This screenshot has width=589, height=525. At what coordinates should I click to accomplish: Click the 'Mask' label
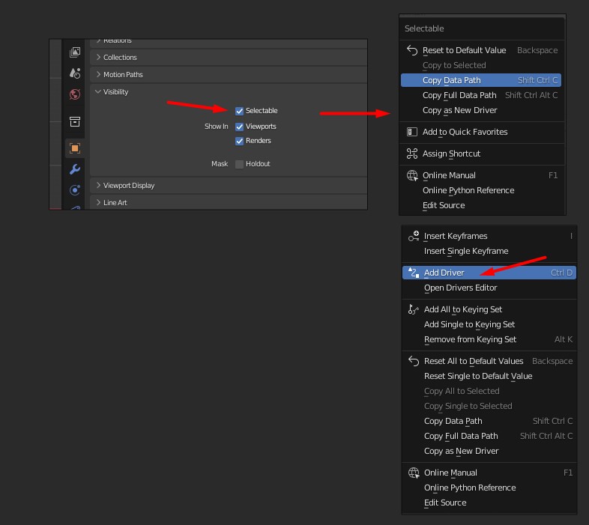pyautogui.click(x=220, y=164)
